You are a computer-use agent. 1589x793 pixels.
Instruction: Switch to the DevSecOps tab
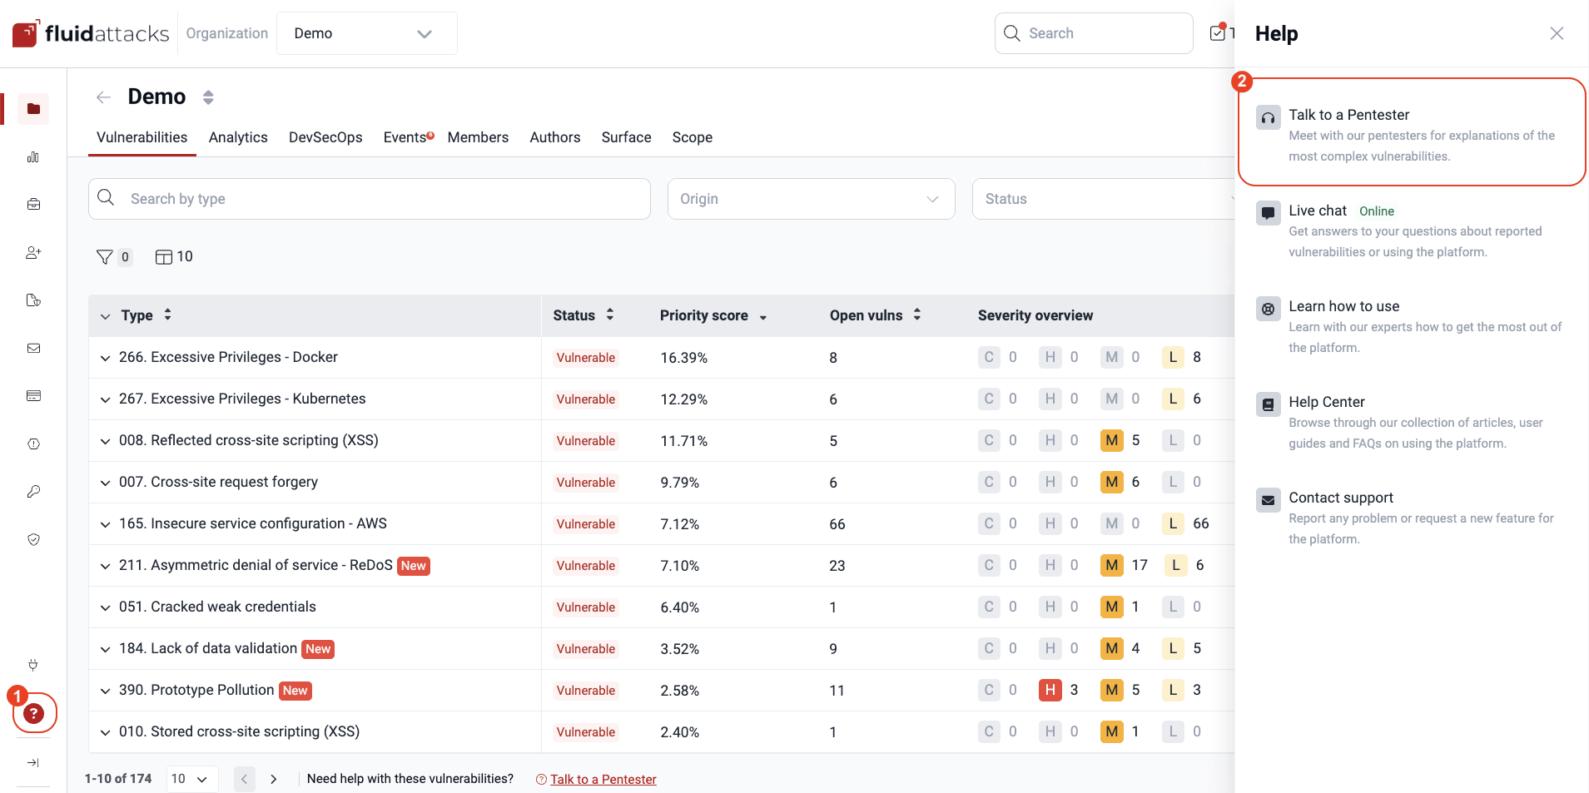[325, 137]
